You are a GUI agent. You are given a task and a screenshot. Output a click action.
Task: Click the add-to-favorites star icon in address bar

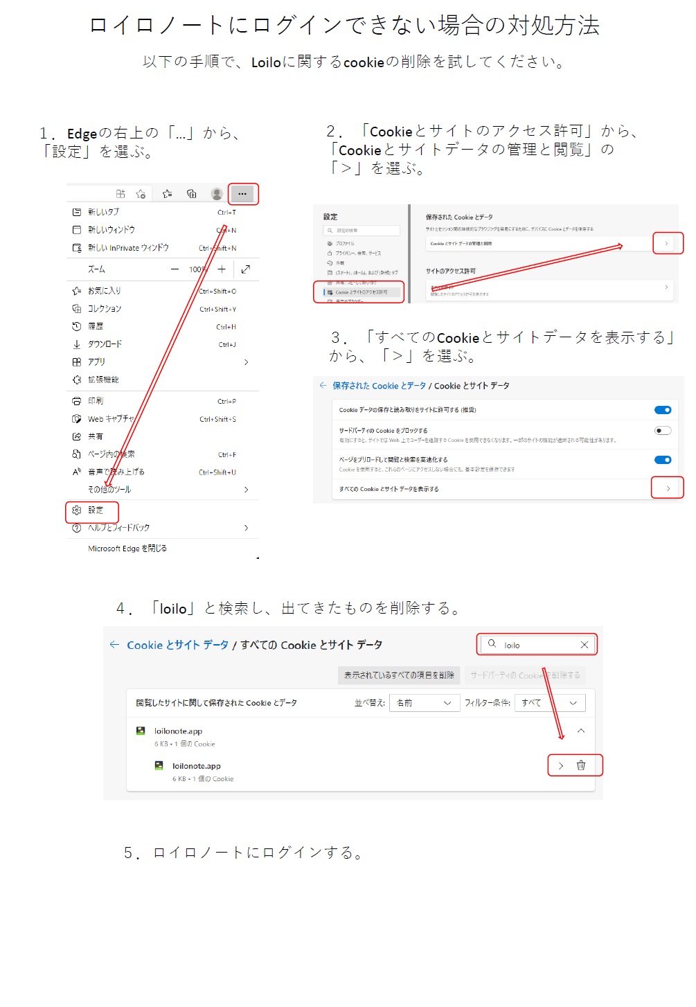[141, 194]
